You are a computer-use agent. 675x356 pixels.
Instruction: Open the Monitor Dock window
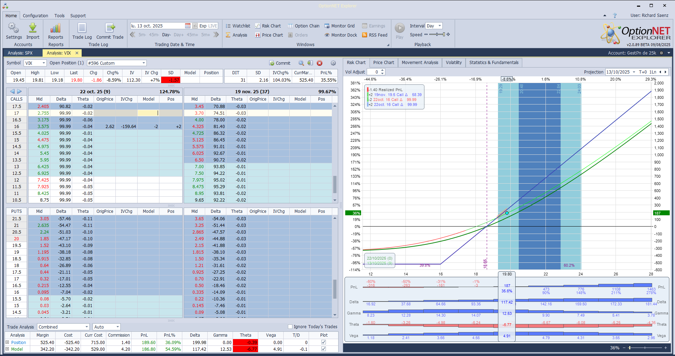click(x=341, y=35)
